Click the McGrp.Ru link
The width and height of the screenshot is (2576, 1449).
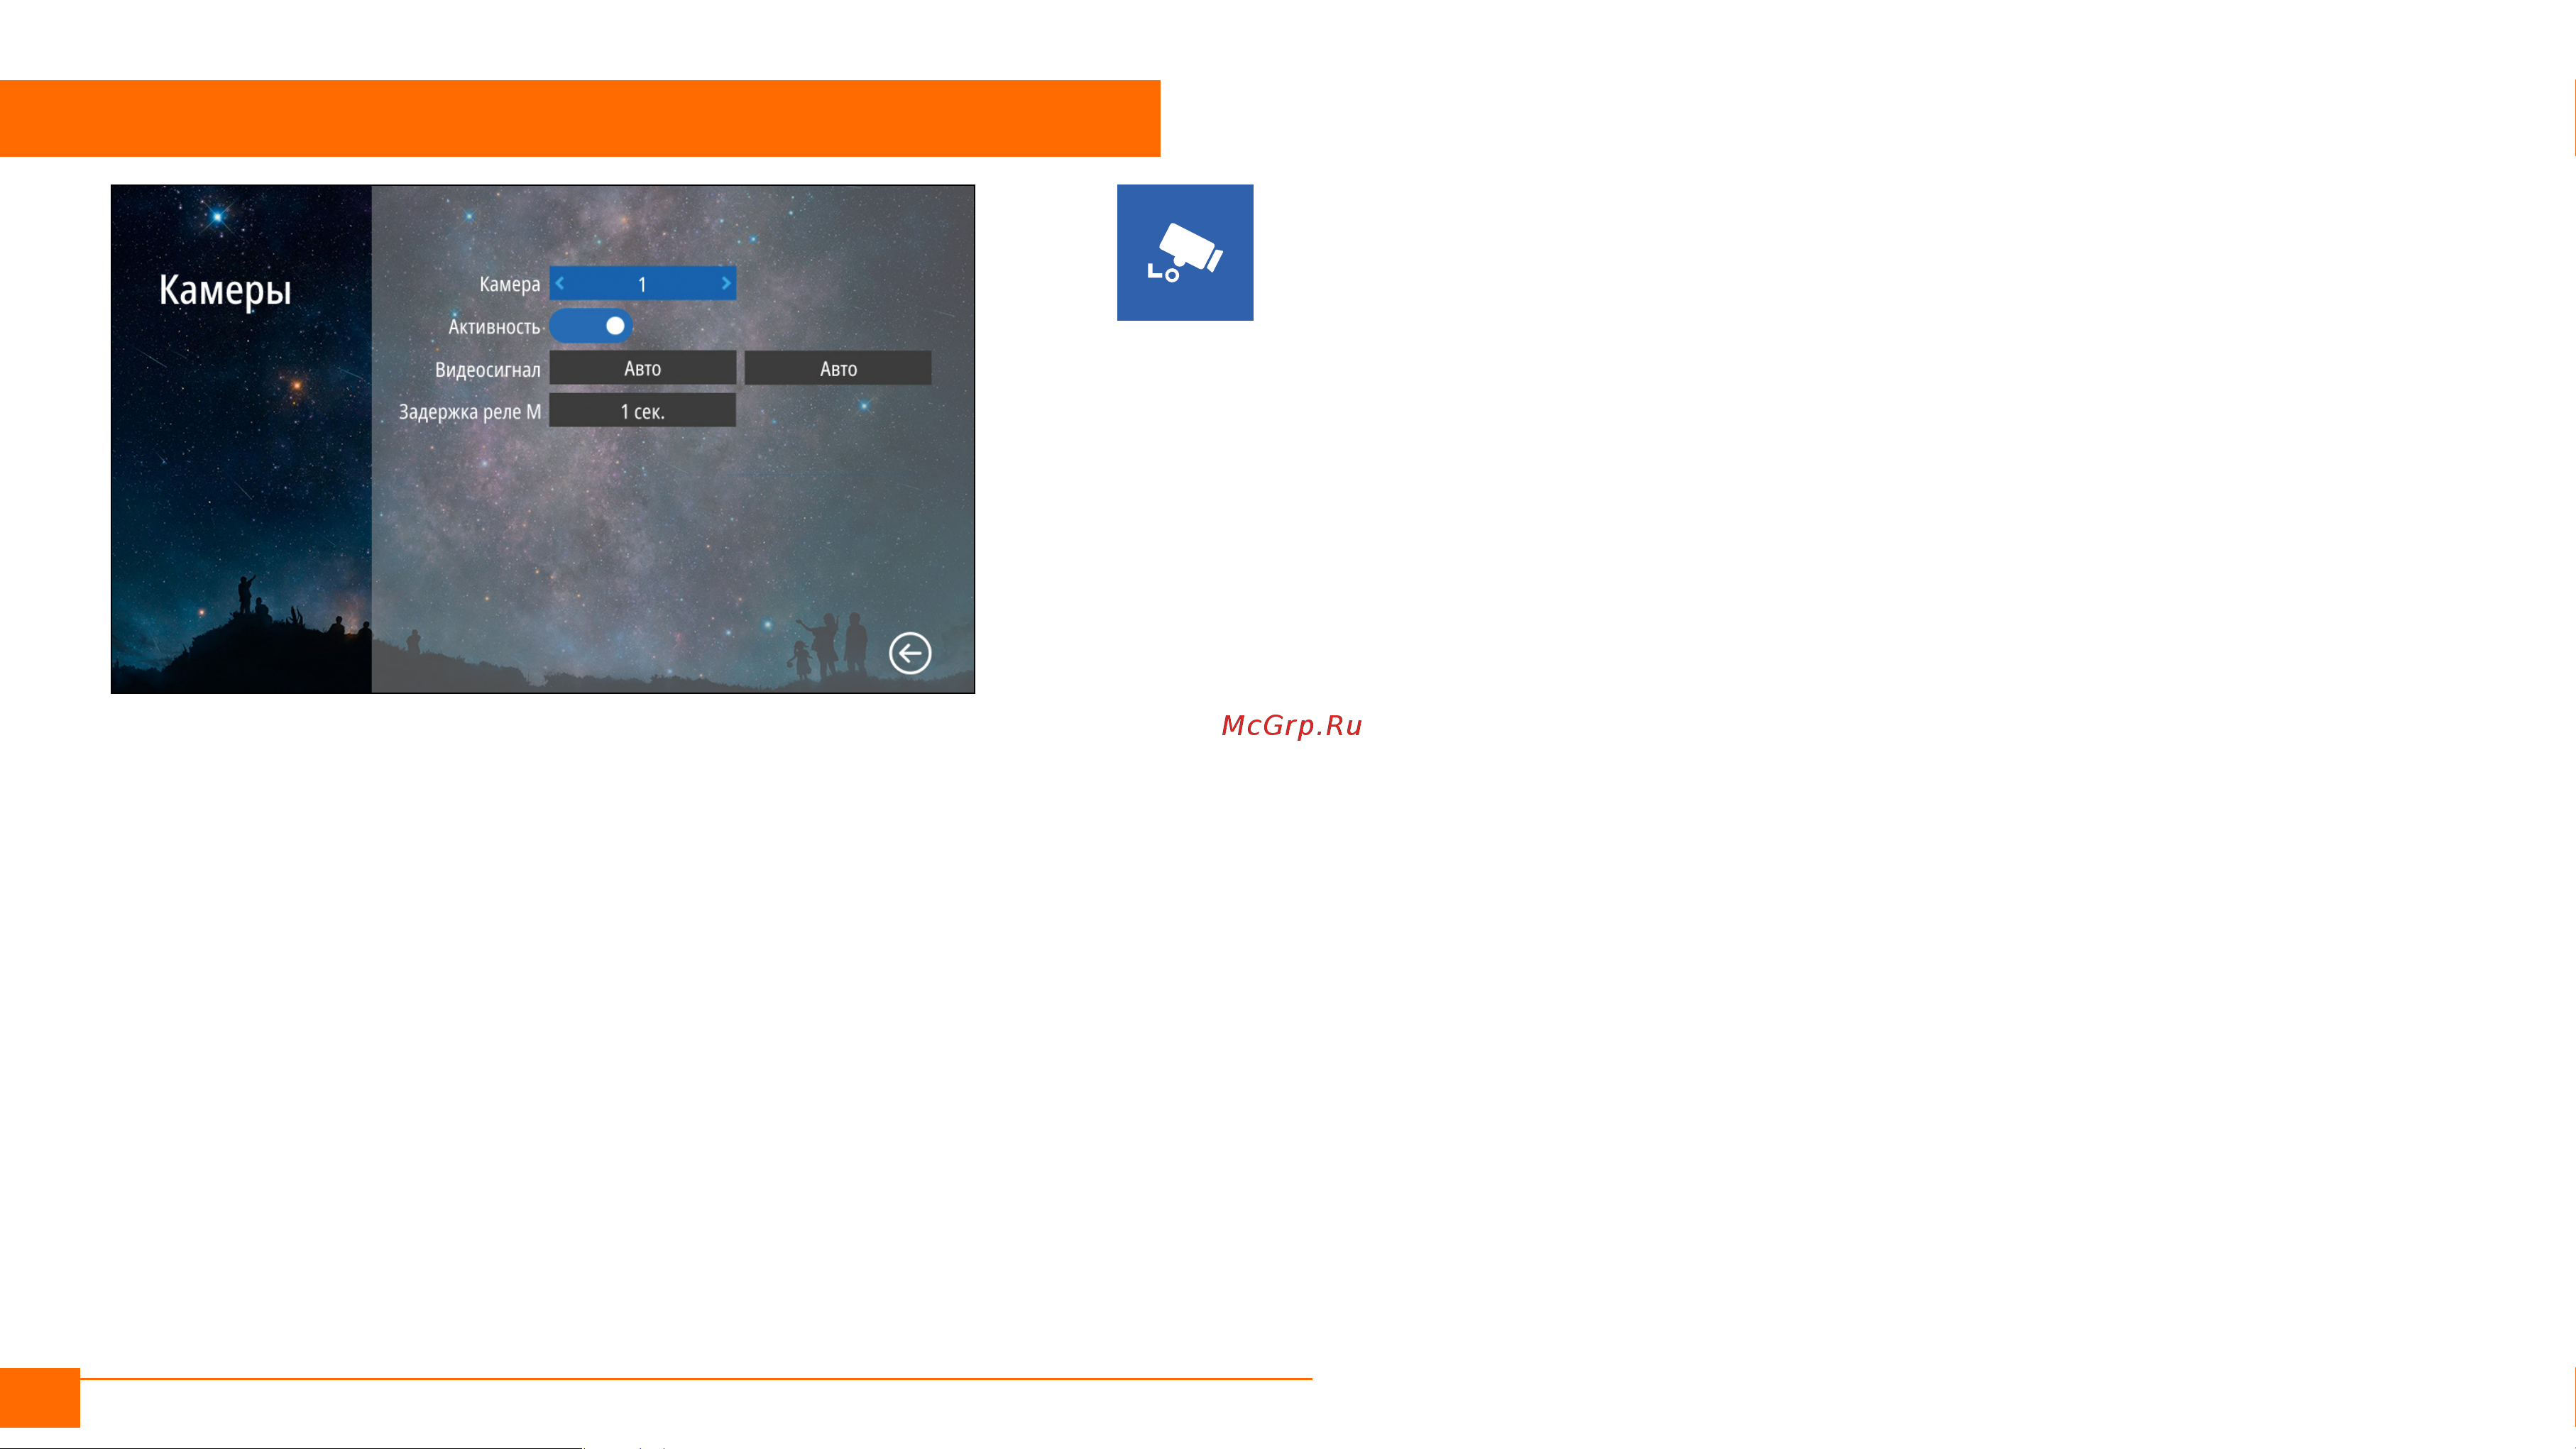pyautogui.click(x=1292, y=725)
